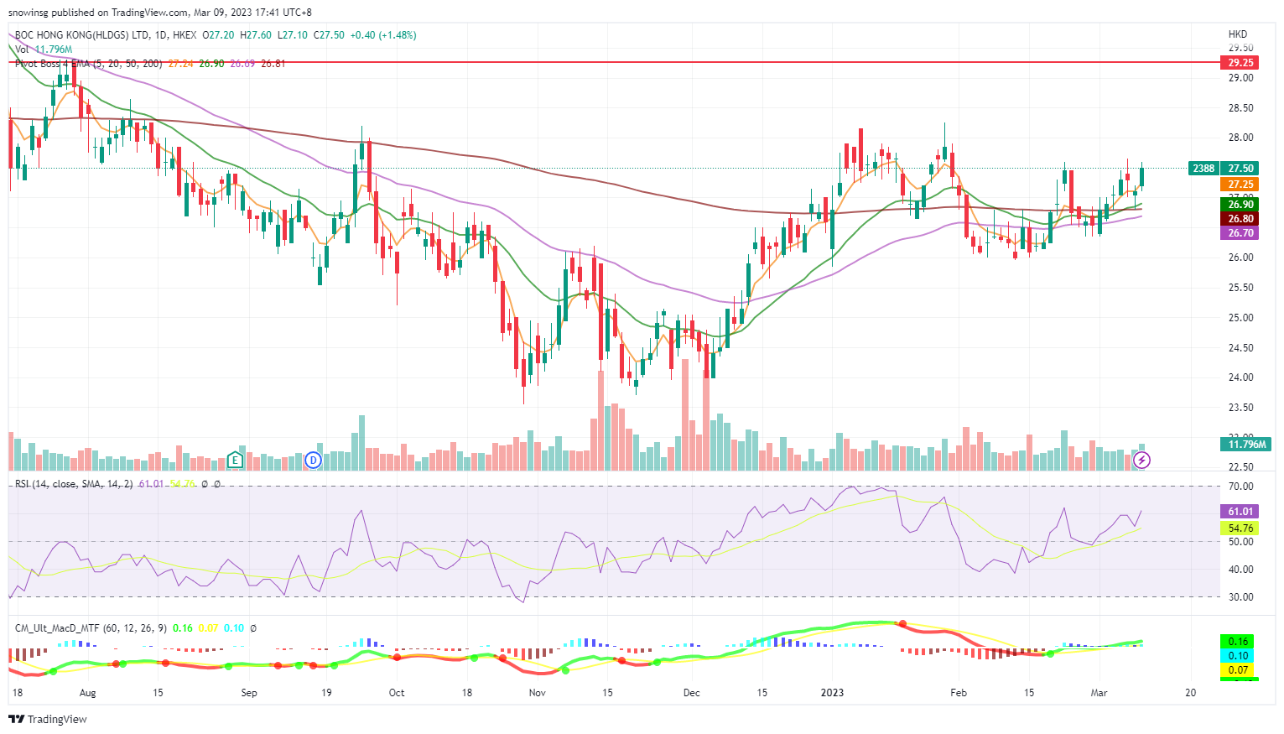Click the 30.00 RSI axis tick
This screenshot has height=734, width=1284.
click(1240, 597)
